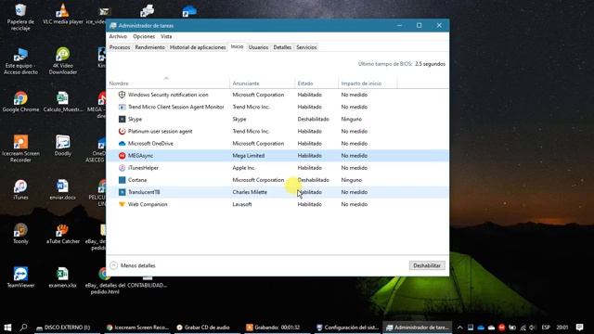Image resolution: width=594 pixels, height=334 pixels.
Task: Select the iTunesHelper icon
Action: 122,168
